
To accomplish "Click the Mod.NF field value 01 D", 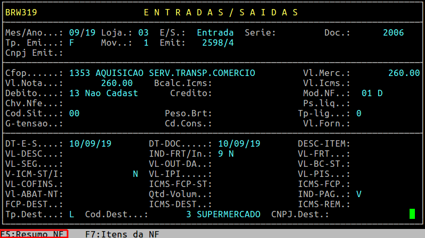I will [x=372, y=93].
